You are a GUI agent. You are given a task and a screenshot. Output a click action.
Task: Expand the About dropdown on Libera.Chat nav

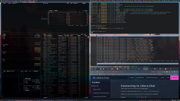point(132,77)
